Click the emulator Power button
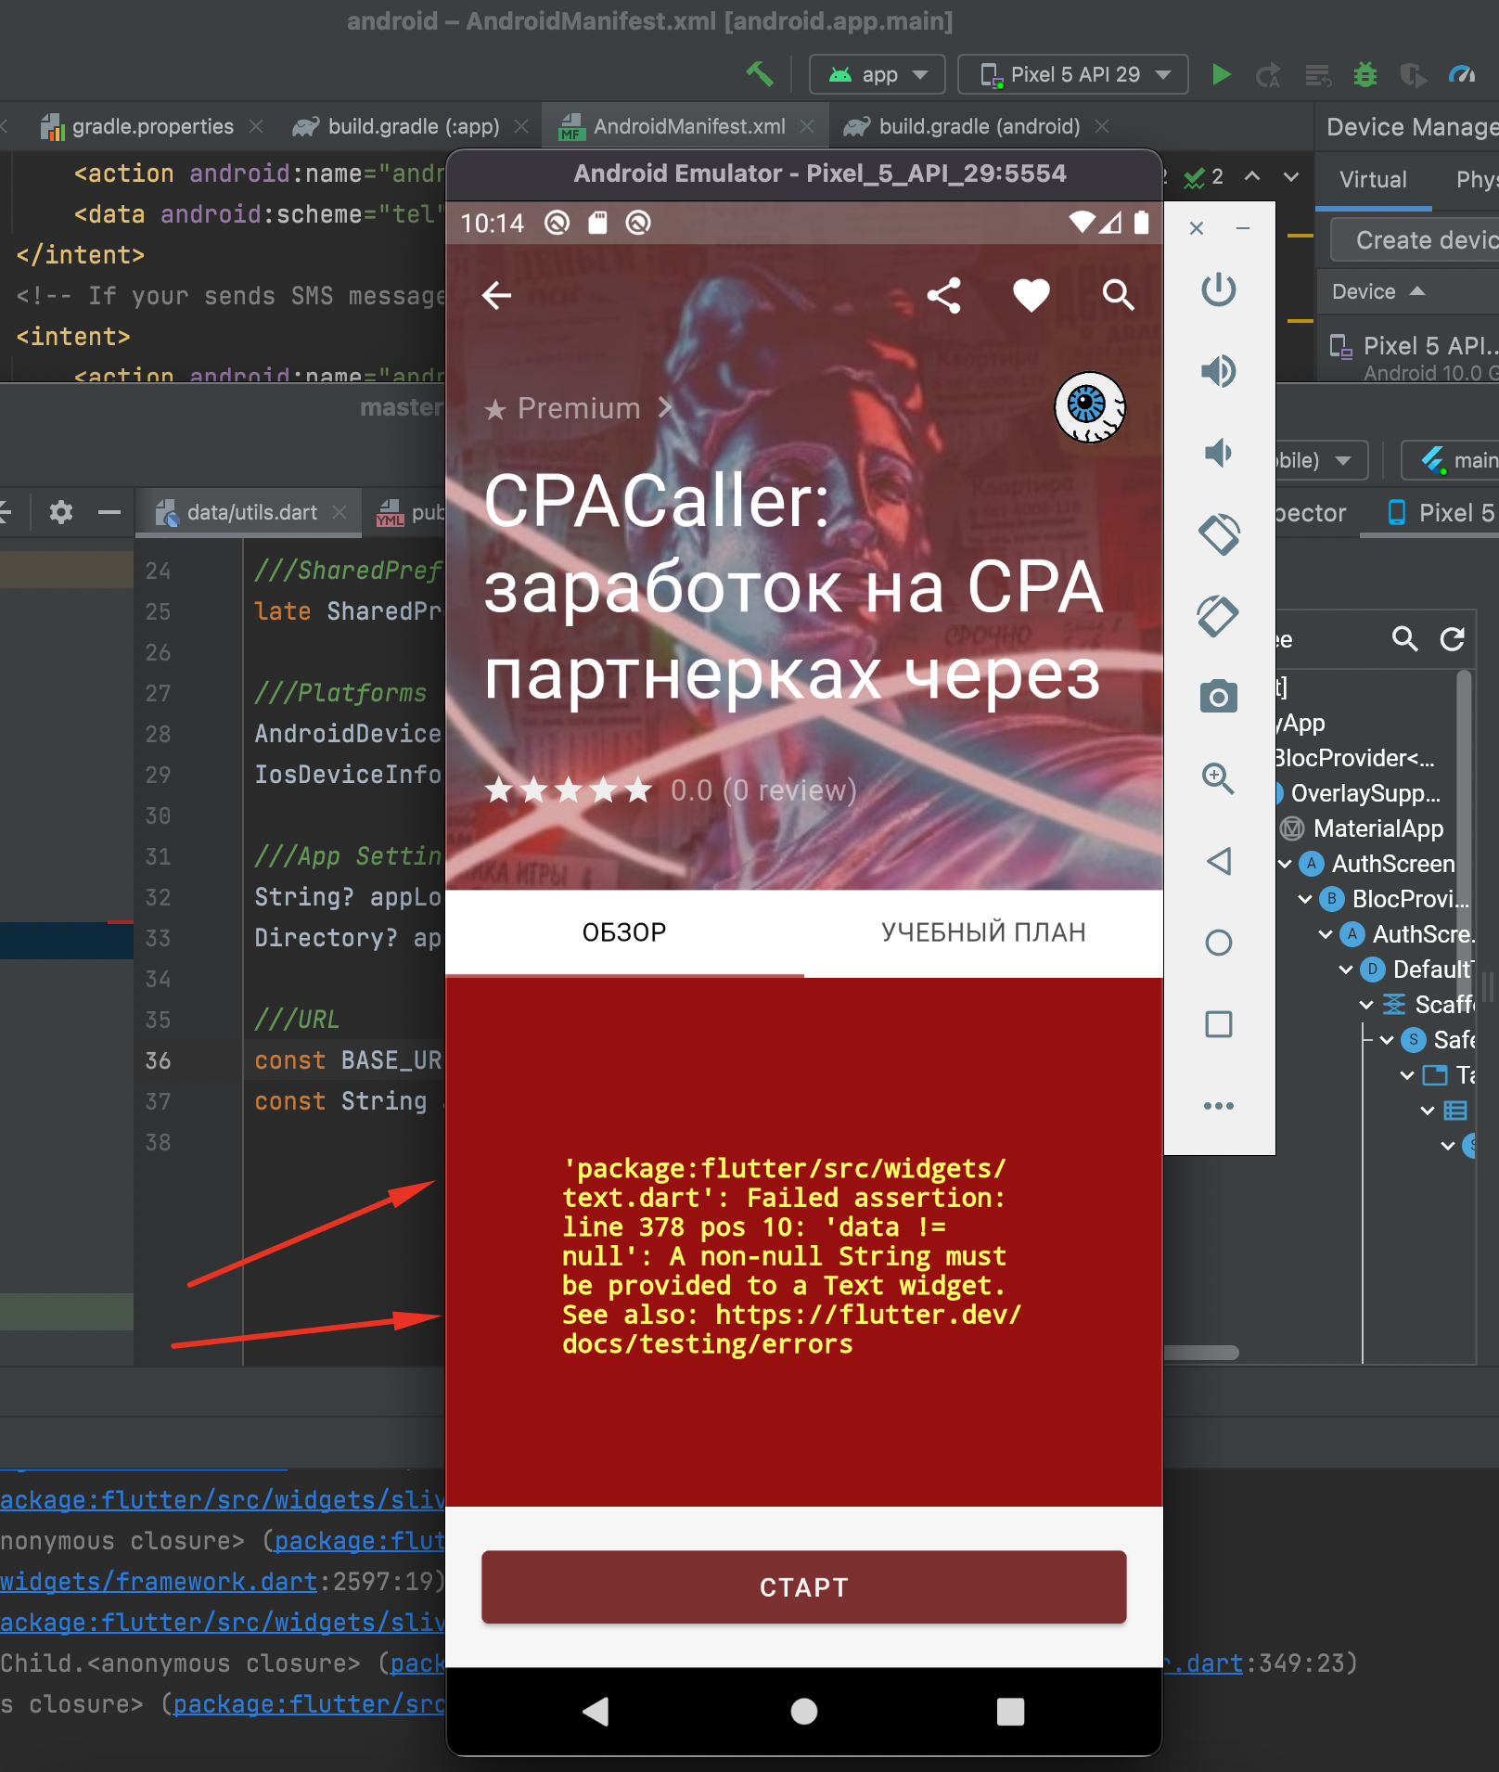 1218,290
